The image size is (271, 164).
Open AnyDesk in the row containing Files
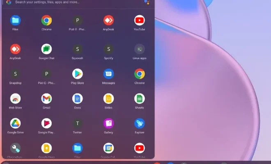click(x=108, y=20)
